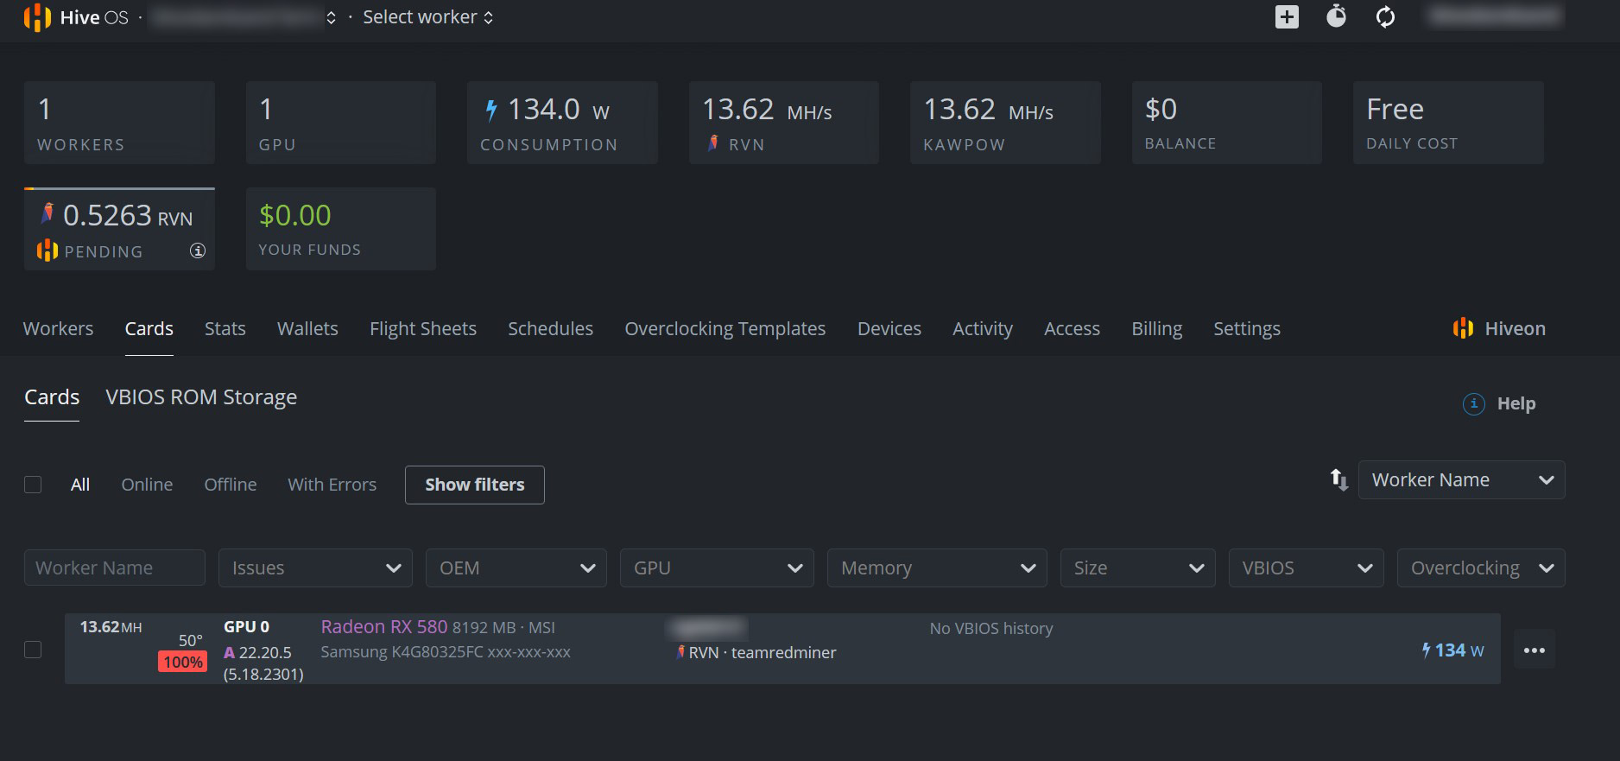Viewport: 1620px width, 761px height.
Task: Open the Settings tab
Action: coord(1247,328)
